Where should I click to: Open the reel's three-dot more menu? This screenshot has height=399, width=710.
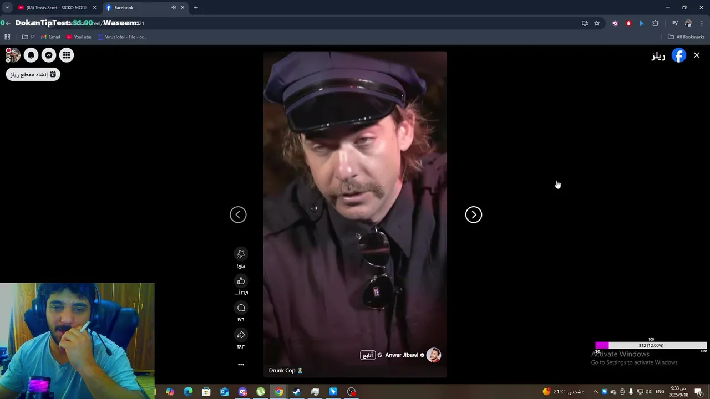tap(241, 365)
